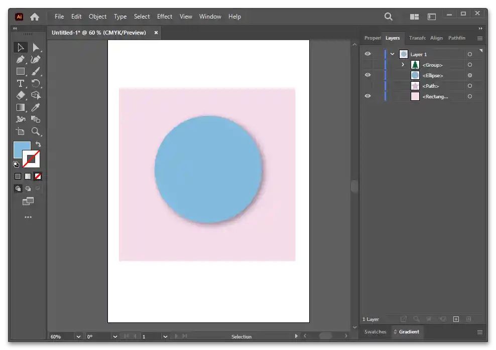Open the Swatches panel tab

click(x=375, y=332)
